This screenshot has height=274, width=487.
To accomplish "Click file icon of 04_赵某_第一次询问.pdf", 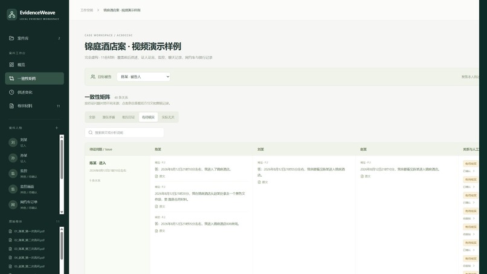I will tap(11, 258).
